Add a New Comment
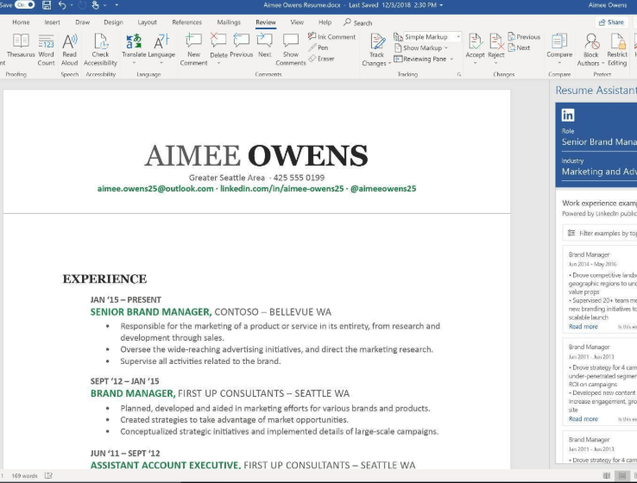Viewport: 637px width, 483px height. tap(194, 50)
